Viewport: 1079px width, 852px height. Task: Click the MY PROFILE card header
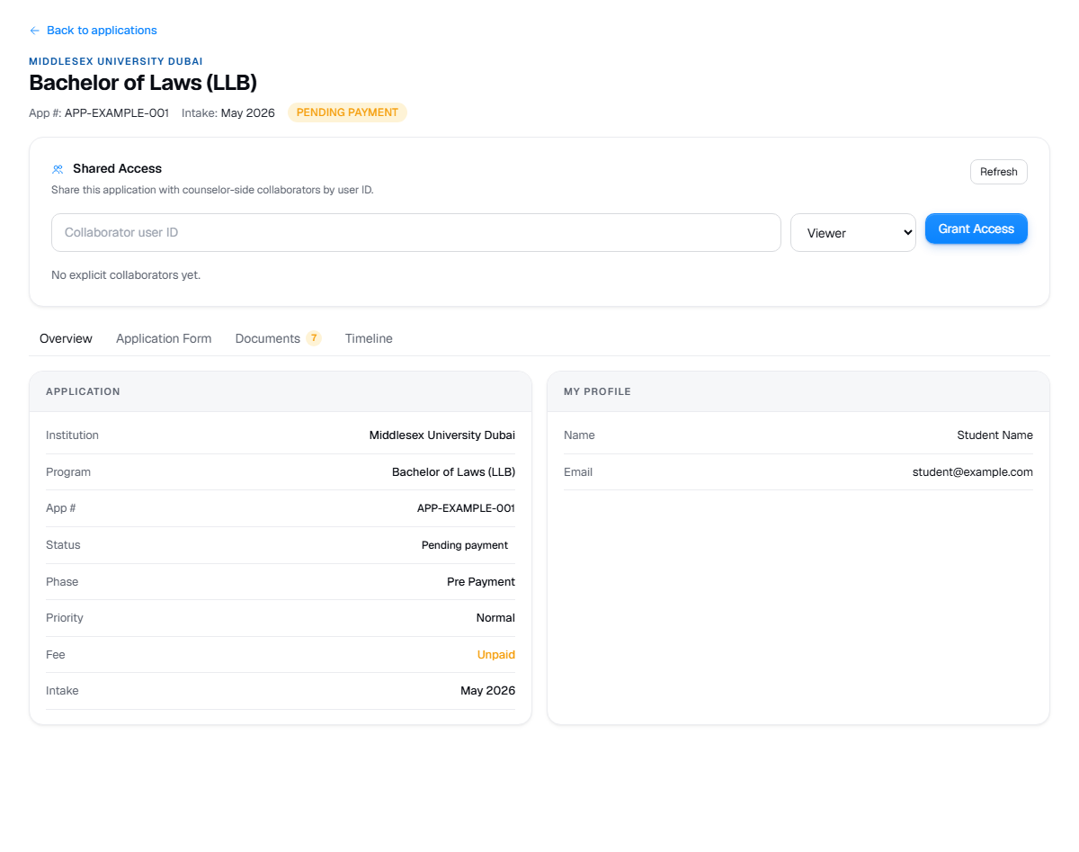798,392
